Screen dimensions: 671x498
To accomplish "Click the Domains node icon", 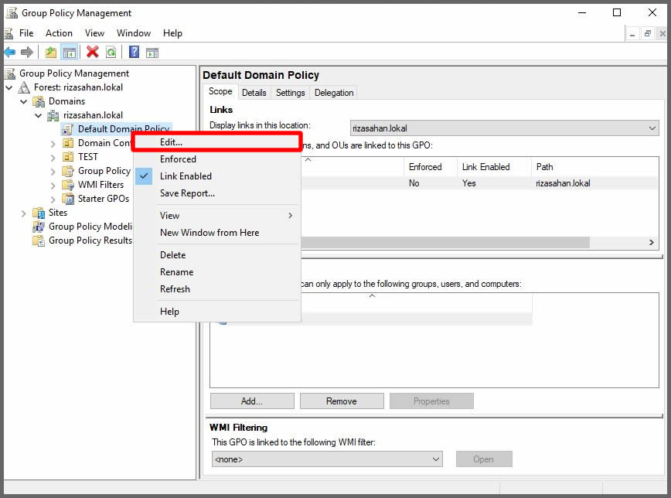I will click(39, 101).
